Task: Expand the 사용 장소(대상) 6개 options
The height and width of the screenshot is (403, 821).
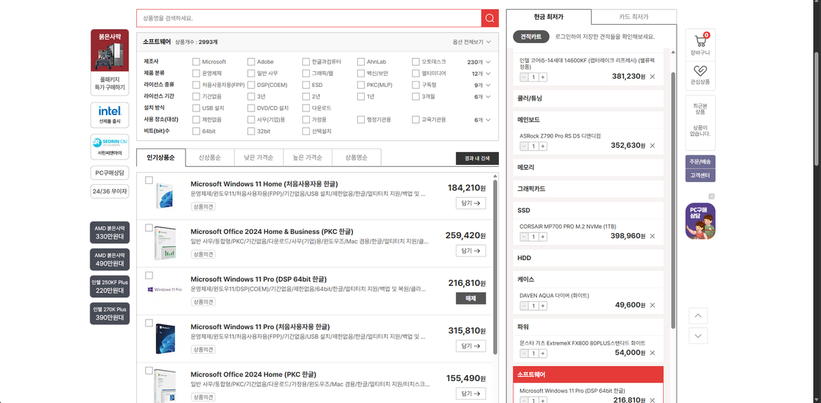Action: click(x=482, y=120)
